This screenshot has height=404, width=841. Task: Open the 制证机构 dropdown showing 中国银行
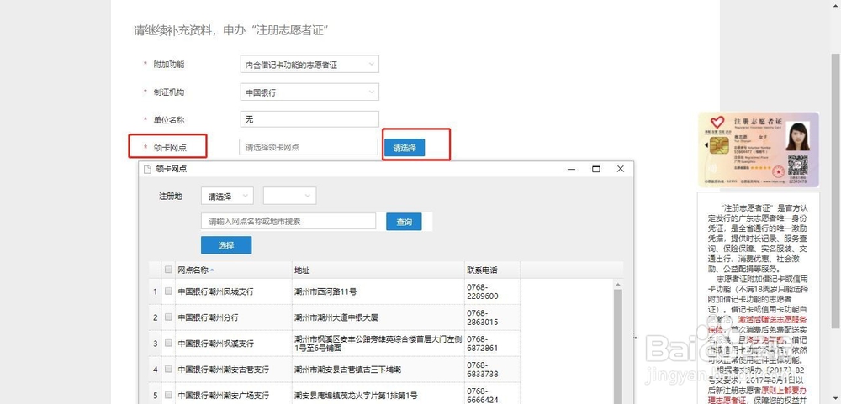point(309,92)
